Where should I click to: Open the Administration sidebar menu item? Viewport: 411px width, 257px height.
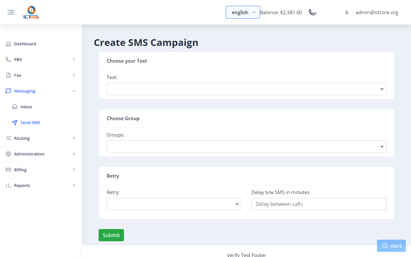[41, 154]
